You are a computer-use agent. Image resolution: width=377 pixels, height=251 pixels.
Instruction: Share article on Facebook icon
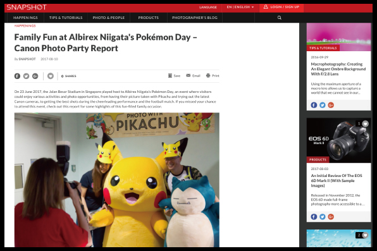pos(17,76)
